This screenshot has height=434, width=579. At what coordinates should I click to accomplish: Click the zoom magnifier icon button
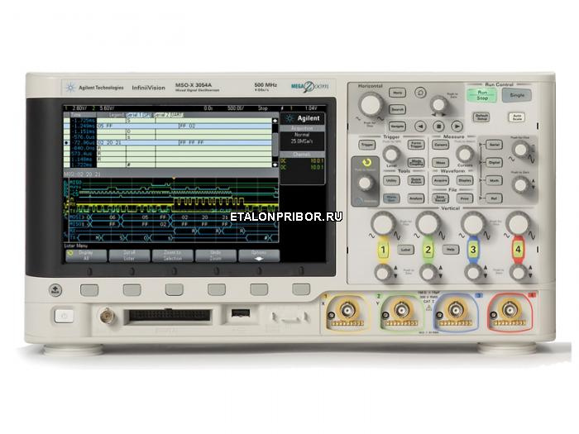click(421, 92)
